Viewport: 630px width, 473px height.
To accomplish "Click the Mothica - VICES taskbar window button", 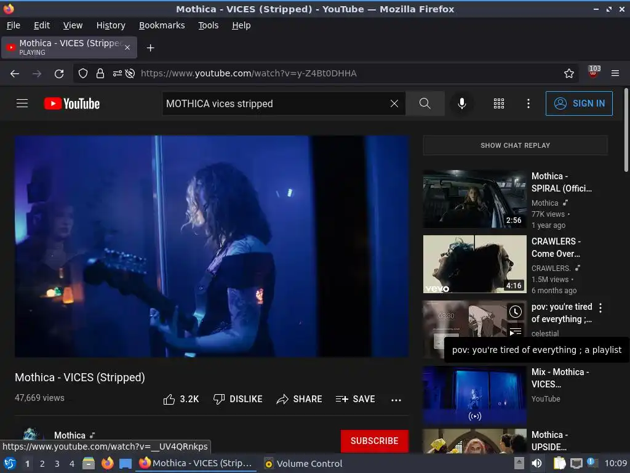I will [x=196, y=464].
